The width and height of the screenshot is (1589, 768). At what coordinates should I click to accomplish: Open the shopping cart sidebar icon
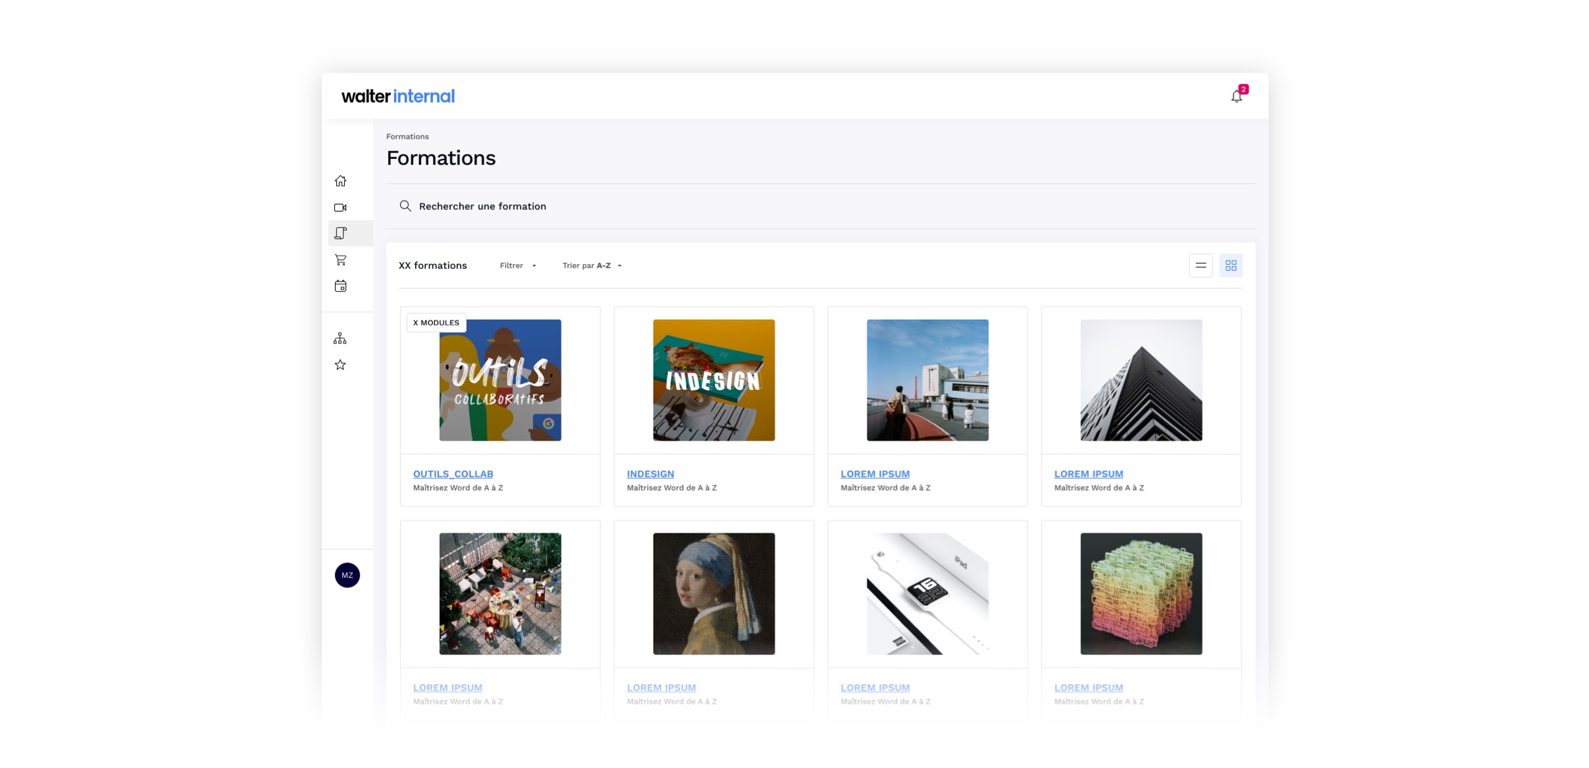pos(340,260)
